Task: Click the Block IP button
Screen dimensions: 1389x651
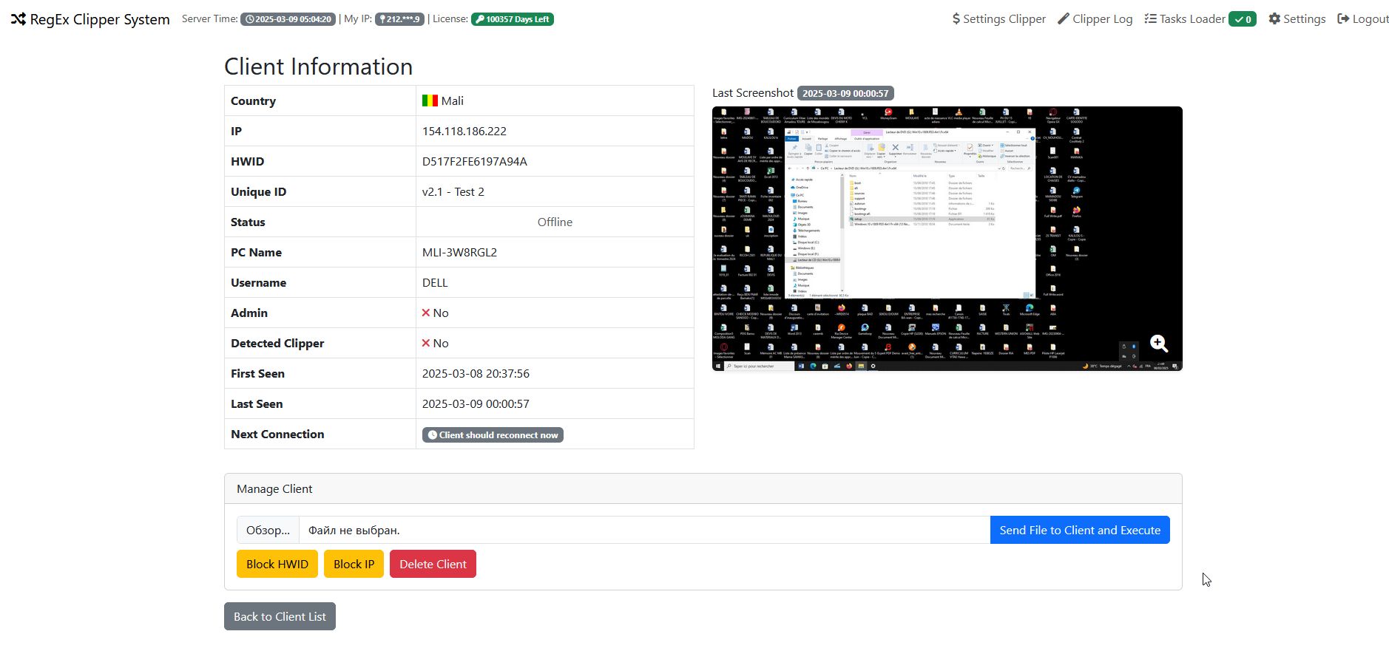Action: 354,564
